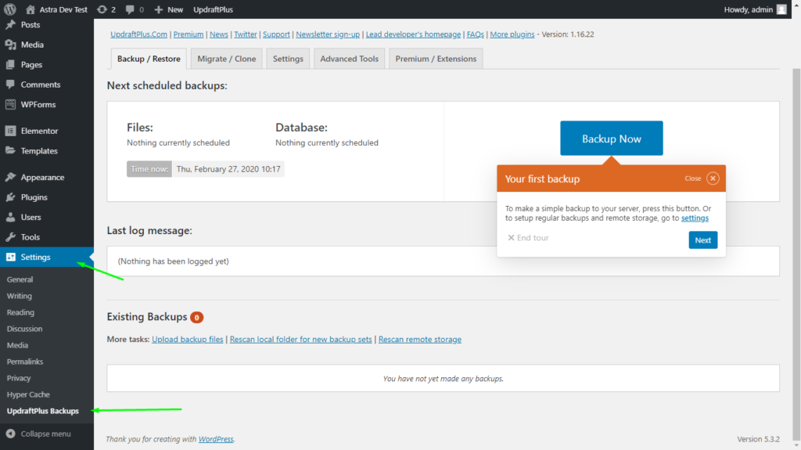
Task: Click the Media sidebar icon
Action: 10,45
